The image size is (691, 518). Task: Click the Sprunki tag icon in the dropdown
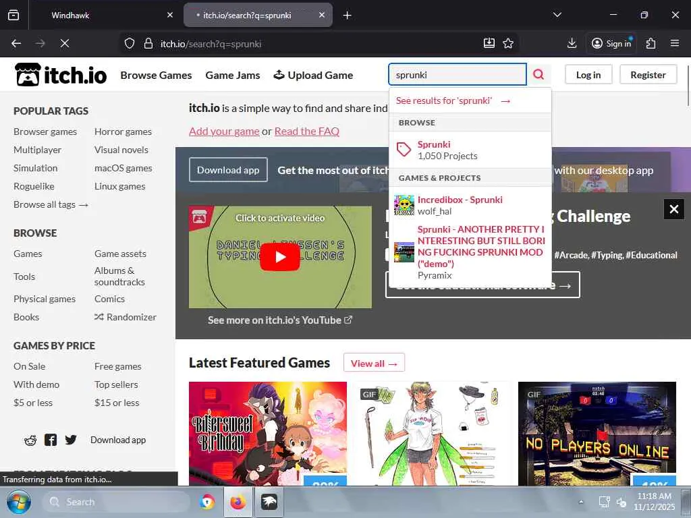pyautogui.click(x=404, y=150)
